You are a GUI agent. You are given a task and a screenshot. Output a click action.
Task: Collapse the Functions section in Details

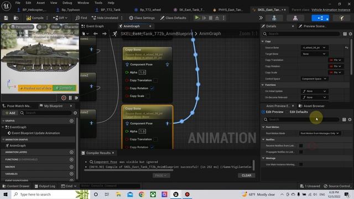263,85
